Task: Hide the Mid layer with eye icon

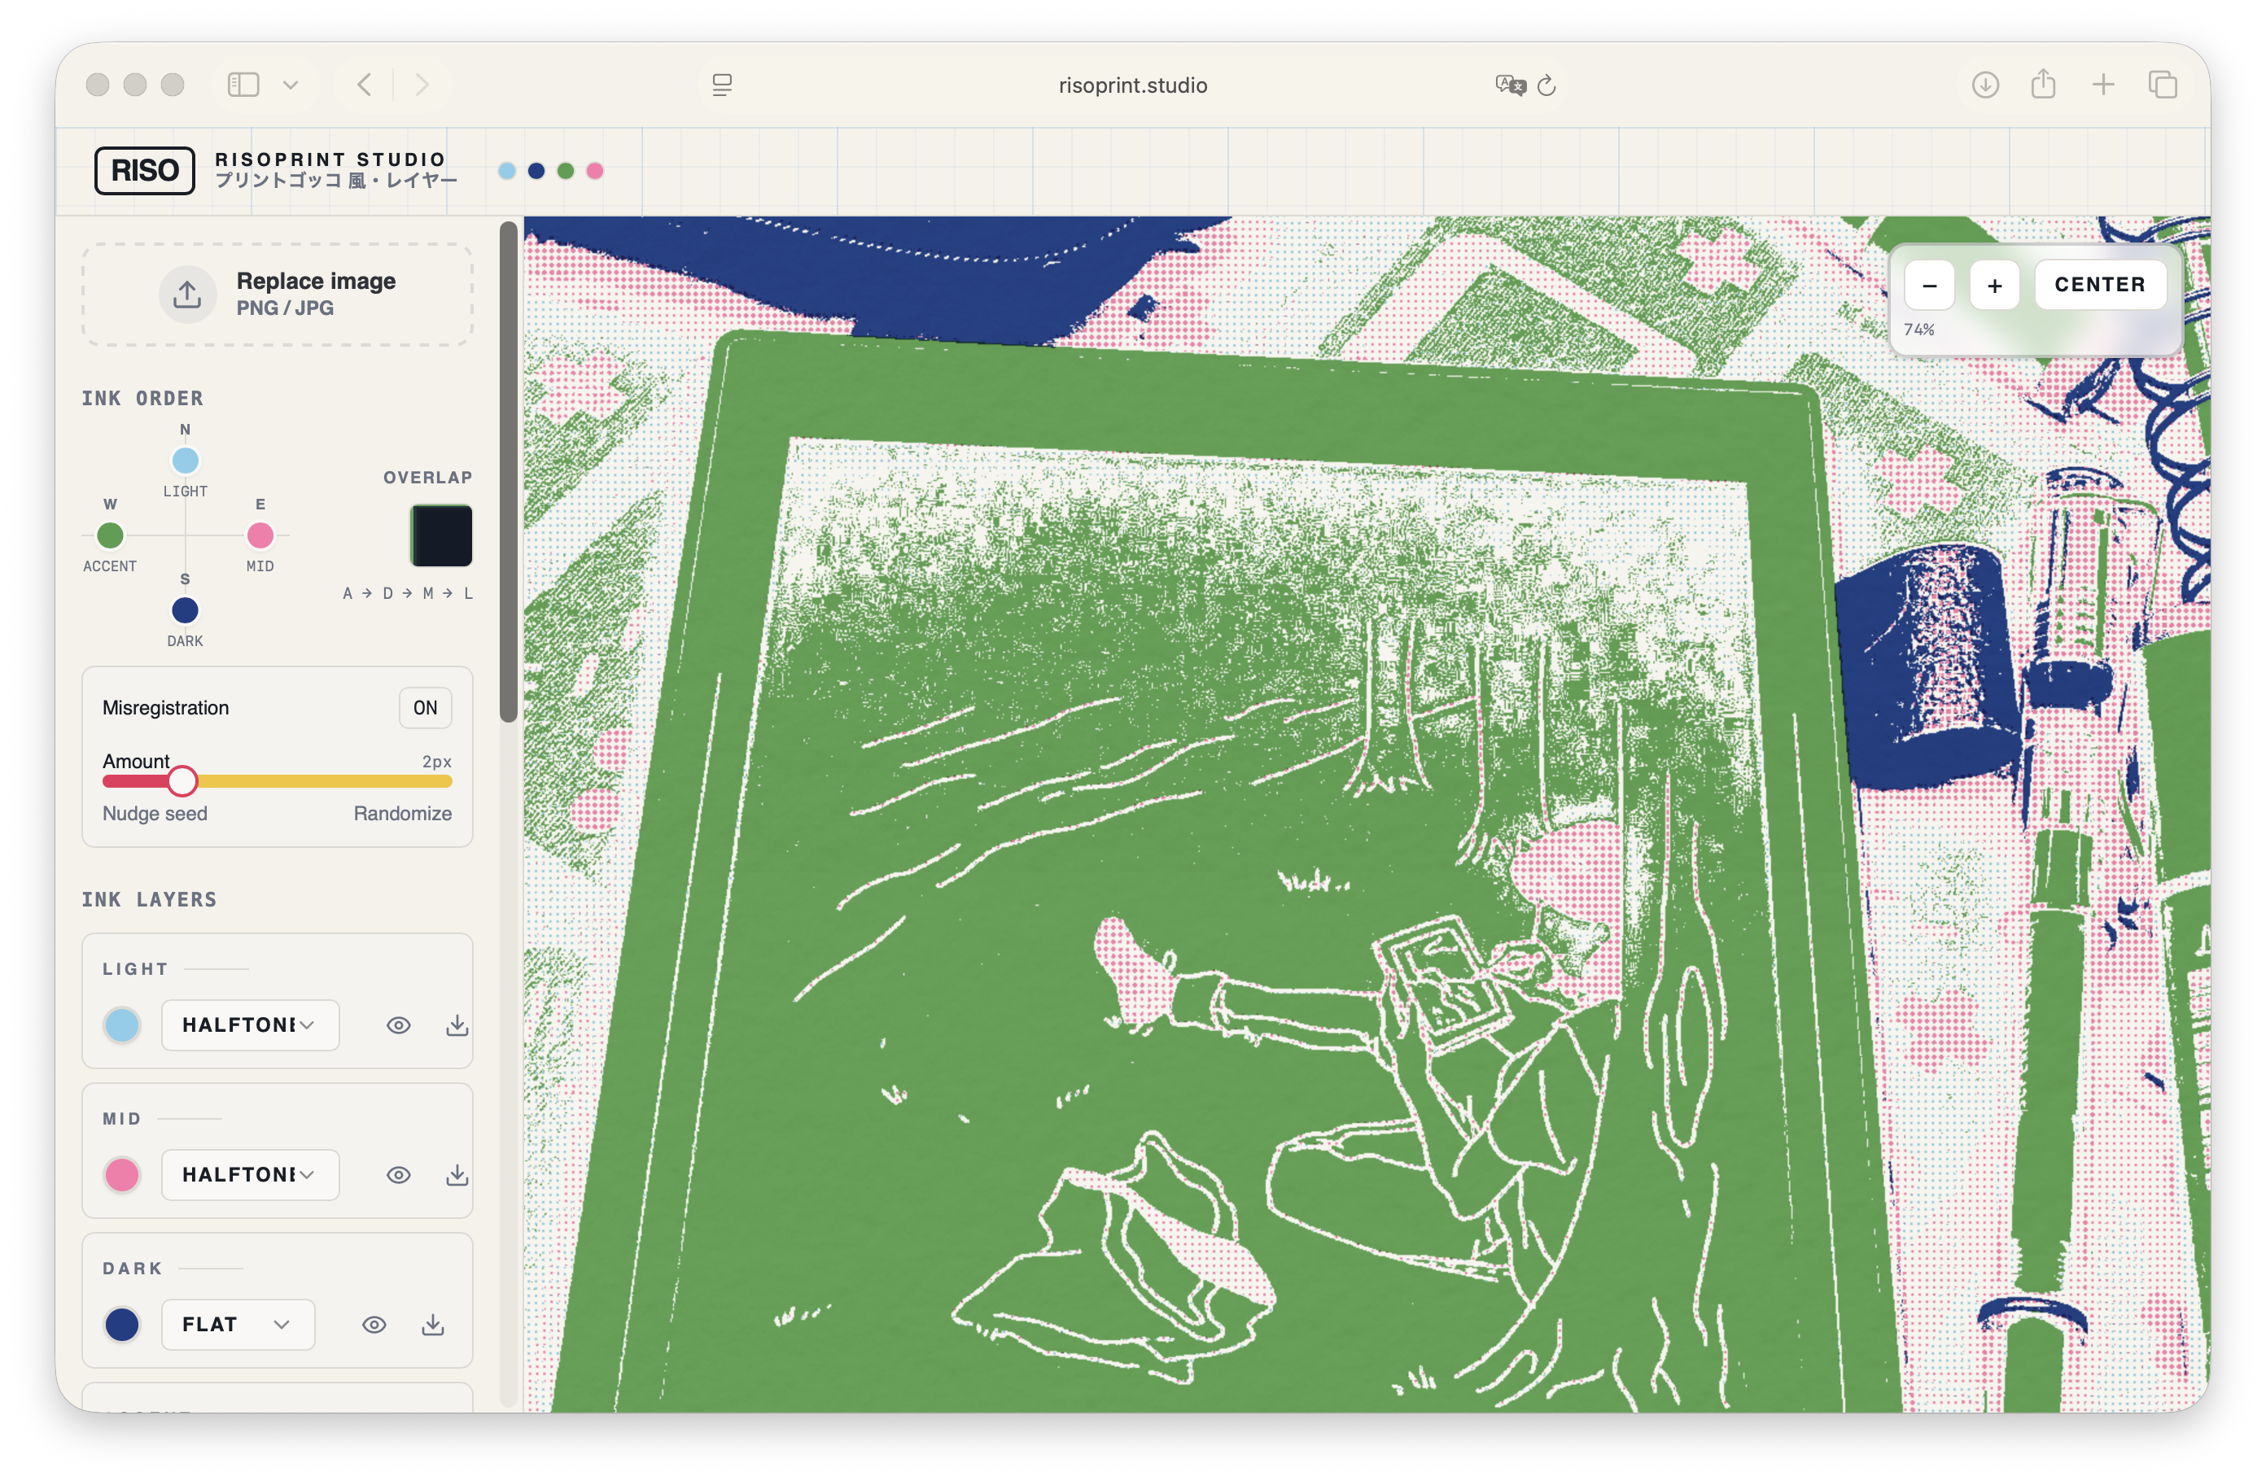Action: click(x=399, y=1174)
